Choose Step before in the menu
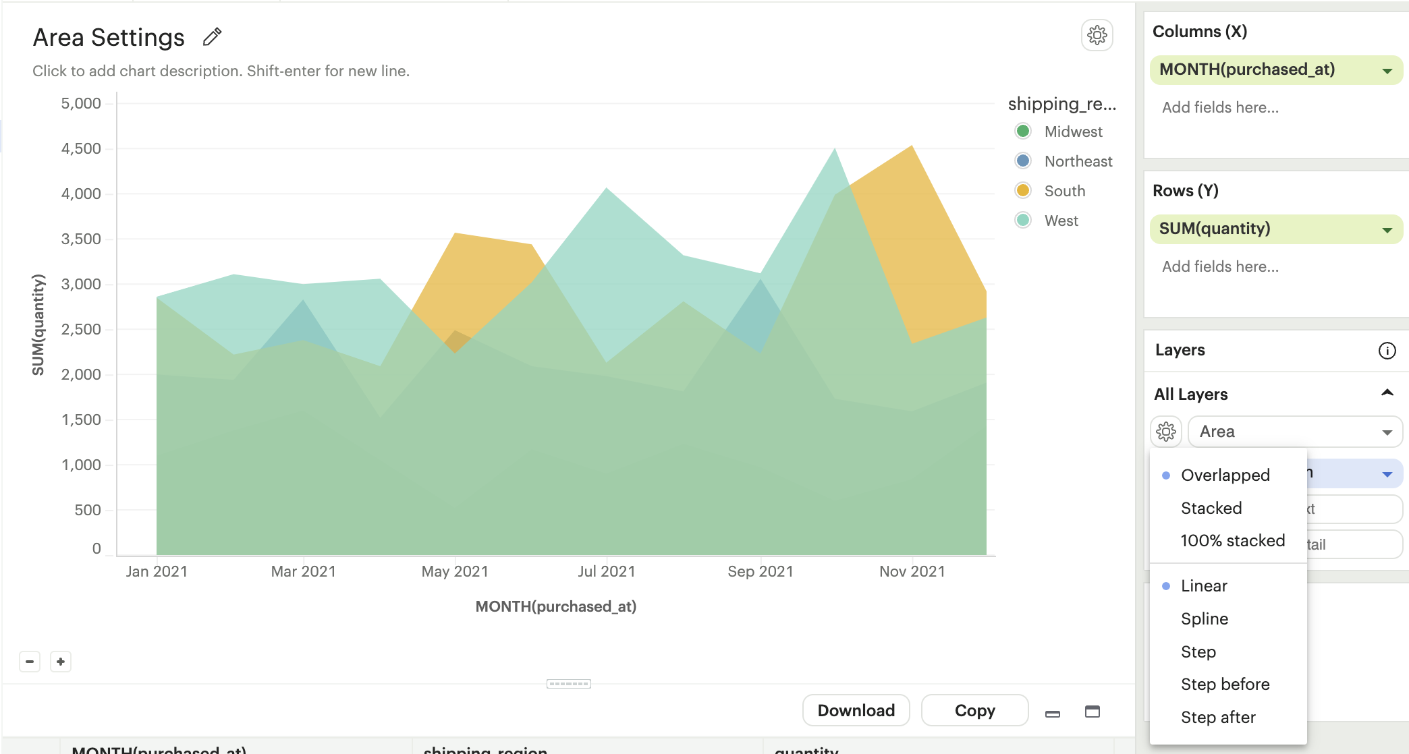Viewport: 1409px width, 754px height. point(1225,685)
